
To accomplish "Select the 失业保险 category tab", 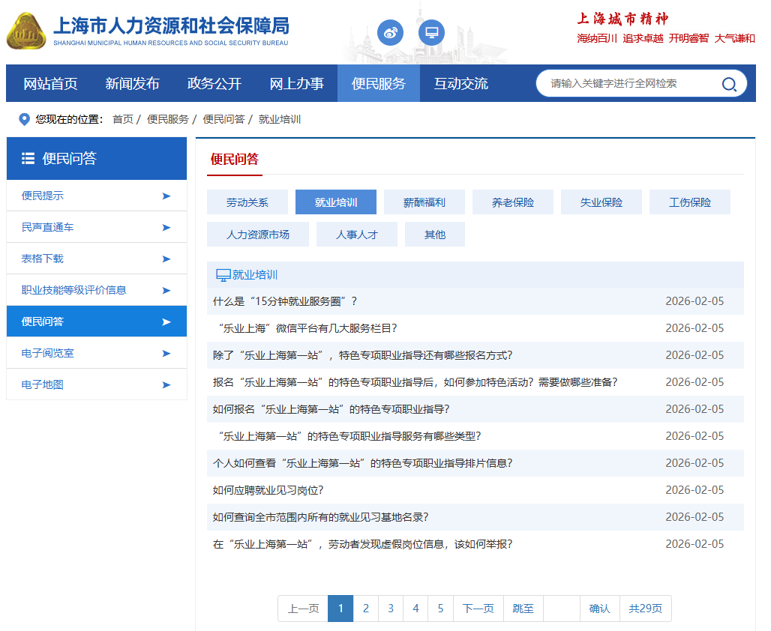I will click(601, 202).
